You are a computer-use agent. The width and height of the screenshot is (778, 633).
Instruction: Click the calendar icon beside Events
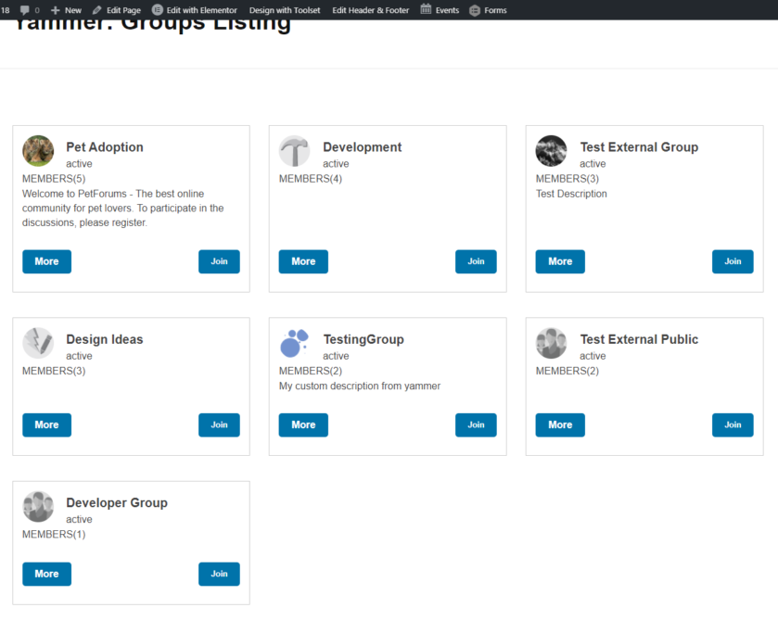click(x=426, y=9)
